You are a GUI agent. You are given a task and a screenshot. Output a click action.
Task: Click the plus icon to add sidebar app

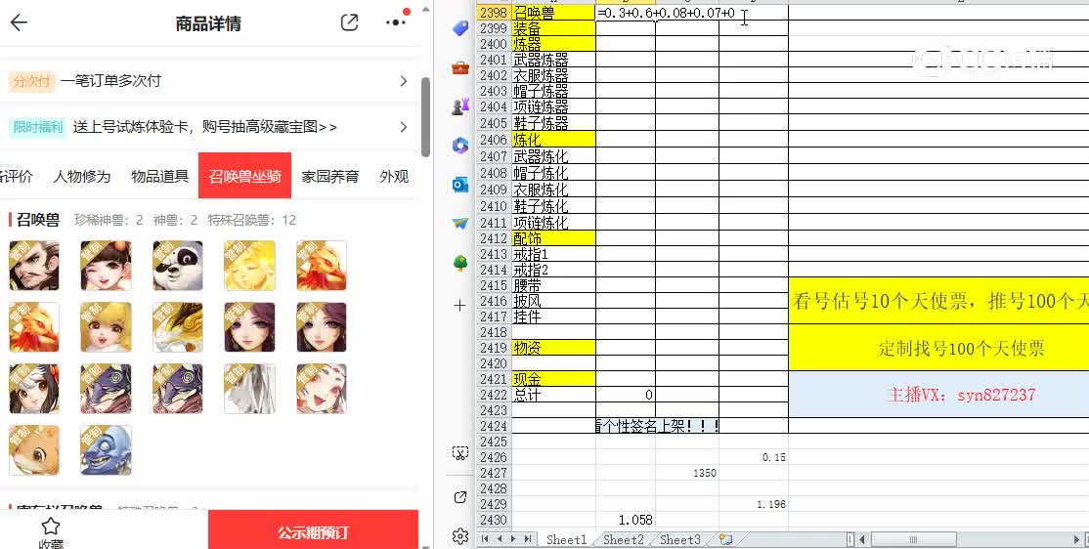(x=459, y=305)
